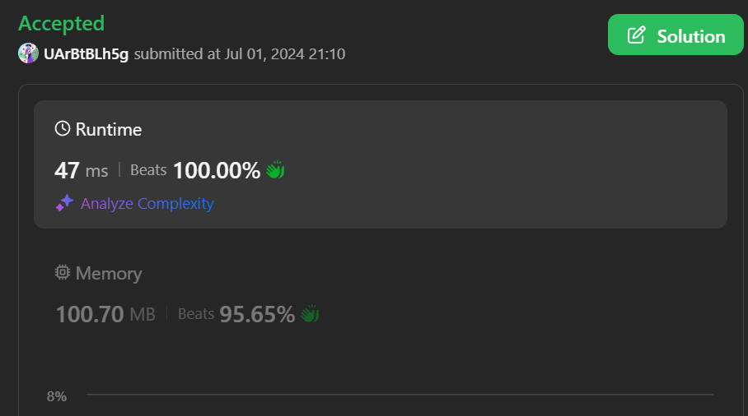Click the 100.70 MB memory value

tap(105, 314)
